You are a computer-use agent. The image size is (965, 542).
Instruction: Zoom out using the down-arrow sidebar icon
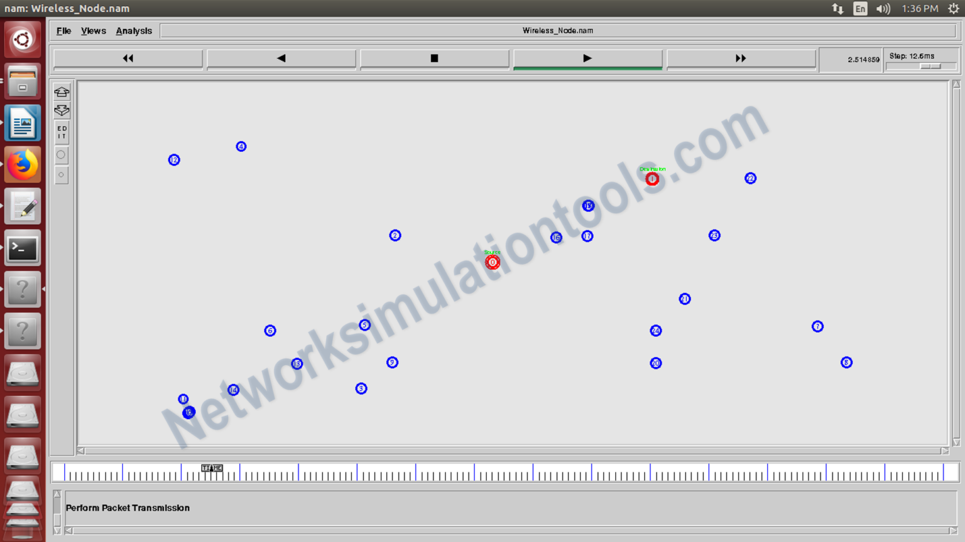pos(62,110)
